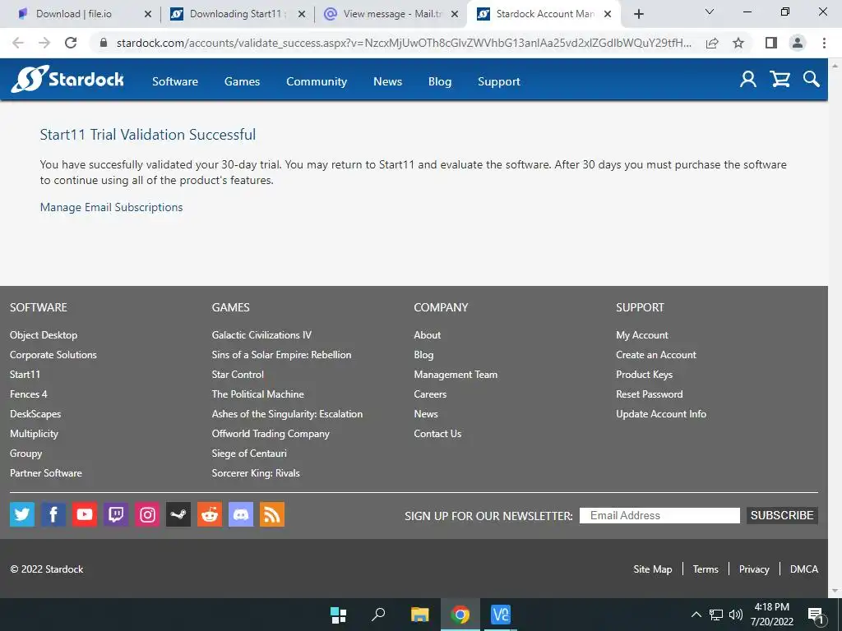
Task: Open the Chrome side panel icon
Action: pyautogui.click(x=771, y=43)
